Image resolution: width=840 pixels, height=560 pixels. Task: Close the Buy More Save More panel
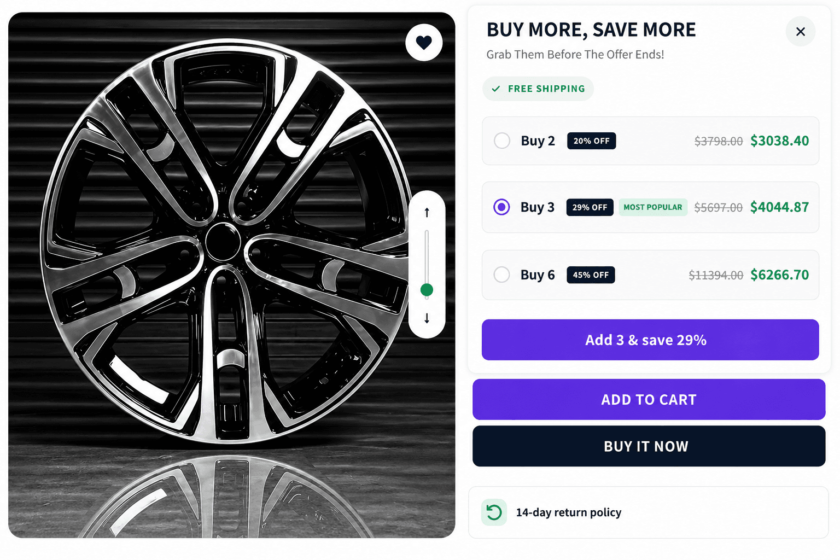(x=800, y=32)
